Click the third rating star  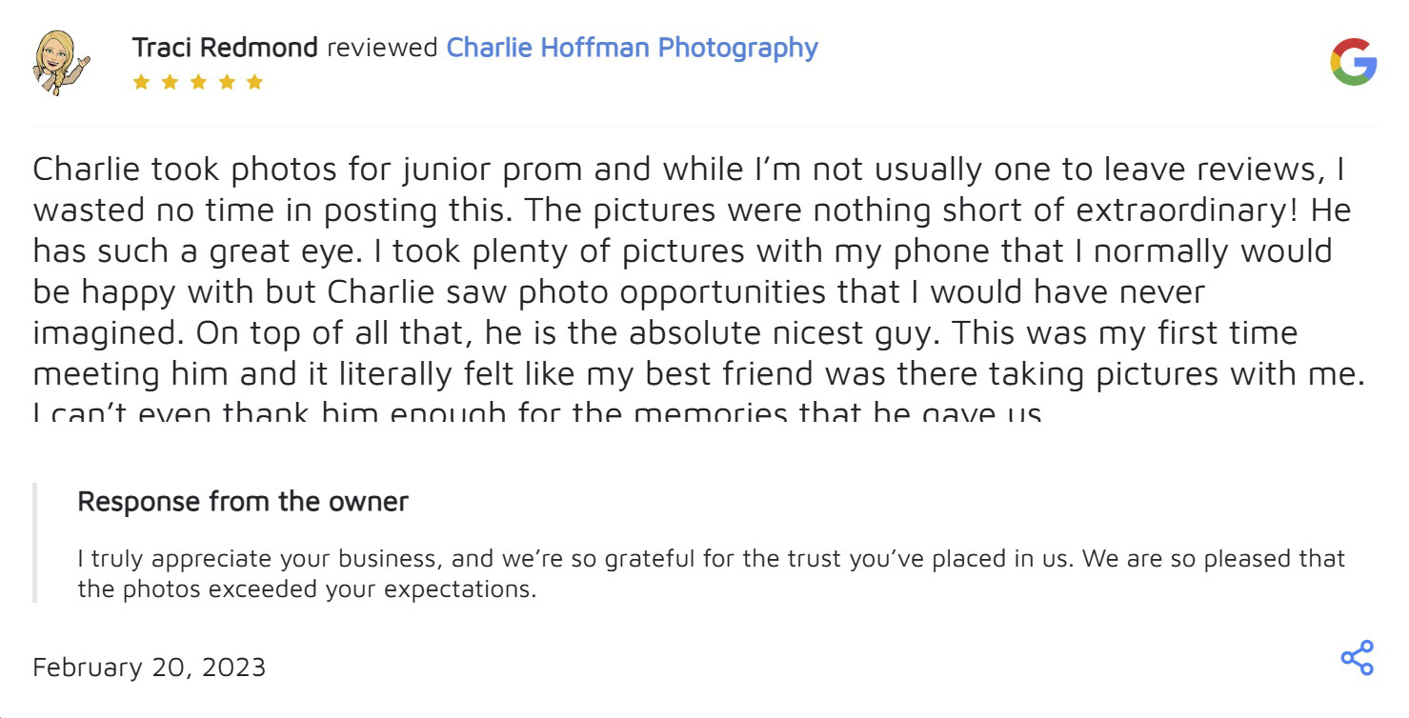[x=198, y=82]
